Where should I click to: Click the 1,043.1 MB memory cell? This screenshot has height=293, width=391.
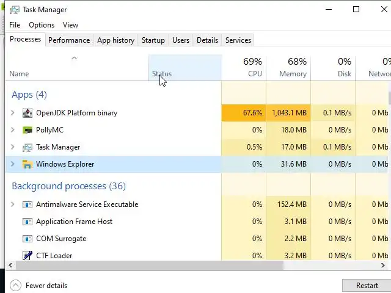(288, 113)
